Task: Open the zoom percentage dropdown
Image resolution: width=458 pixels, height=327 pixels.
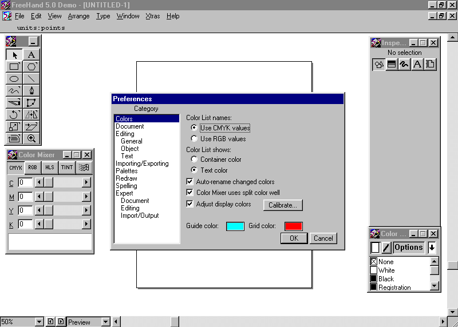Action: pyautogui.click(x=39, y=322)
